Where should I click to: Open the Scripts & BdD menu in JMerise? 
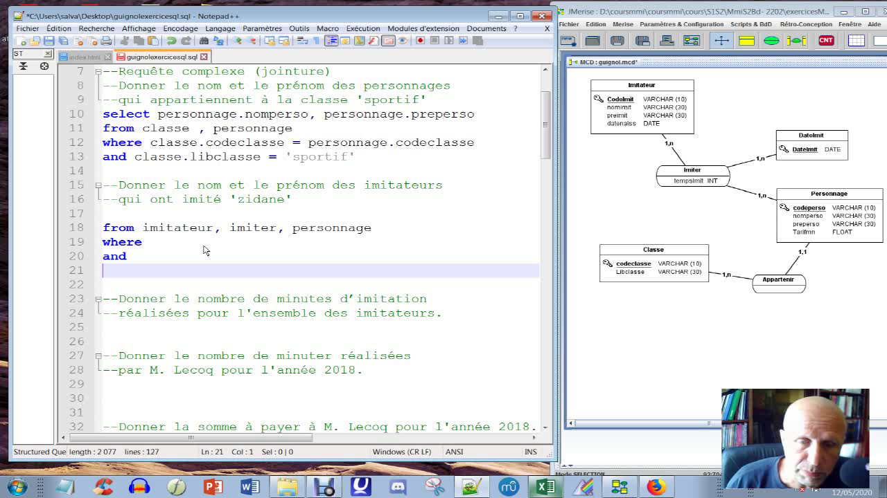click(751, 24)
